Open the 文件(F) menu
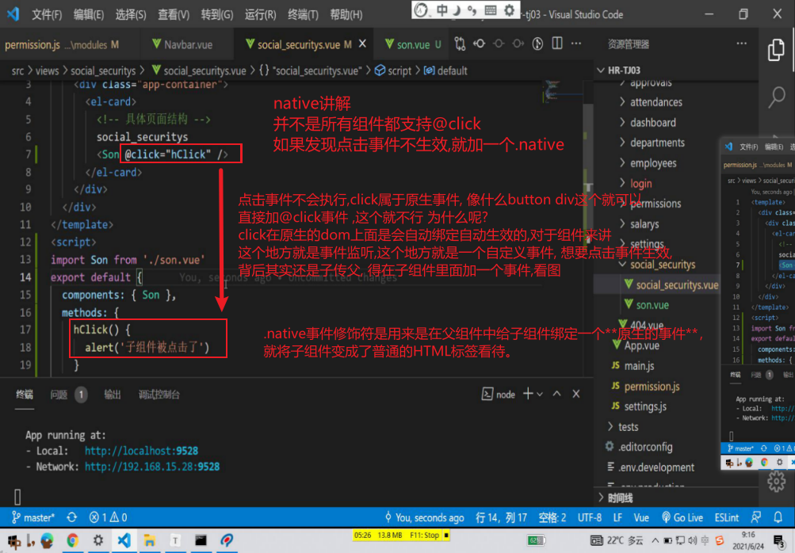The height and width of the screenshot is (553, 795). pyautogui.click(x=47, y=14)
